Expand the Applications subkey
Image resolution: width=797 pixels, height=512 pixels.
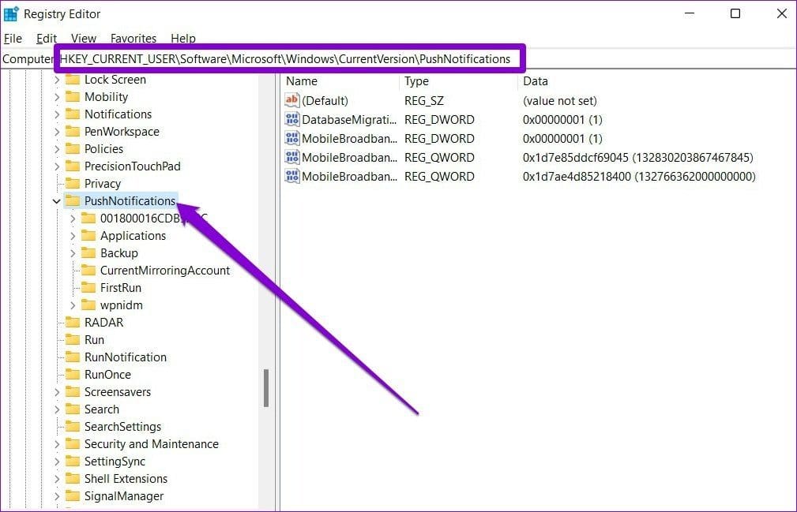point(73,236)
